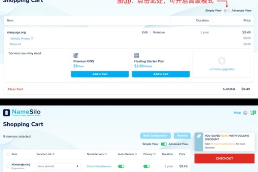Check the select-all Item checkbox
The height and width of the screenshot is (172, 258).
[x=8, y=154]
